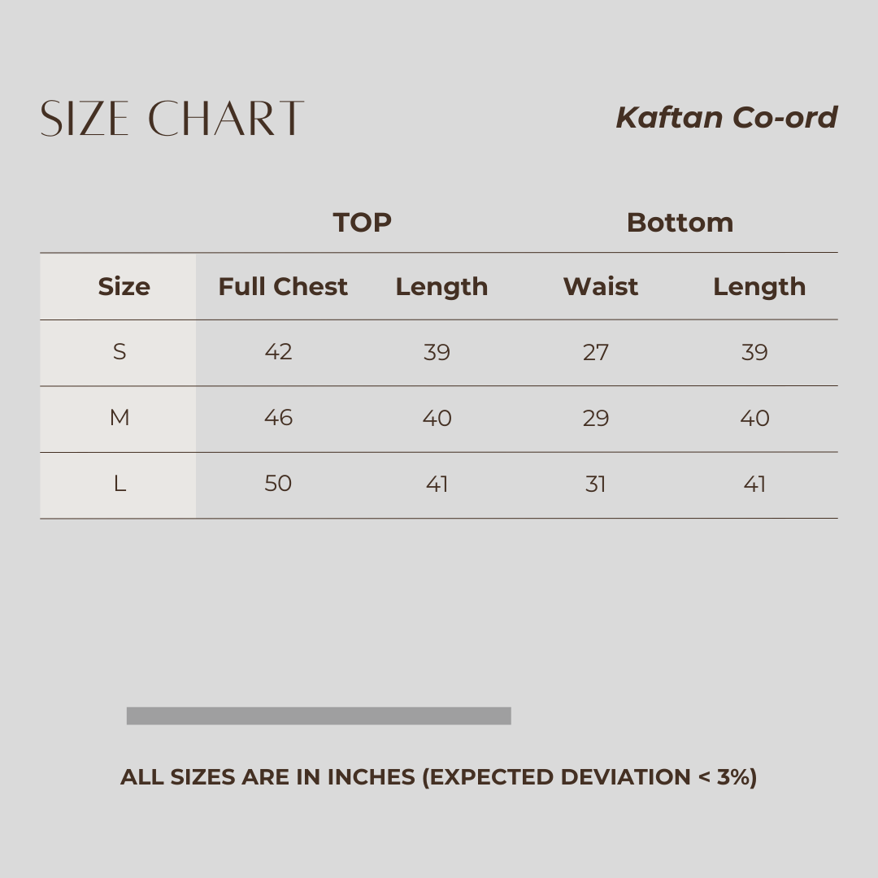This screenshot has width=878, height=878.
Task: Select the S size row label
Action: [x=120, y=352]
